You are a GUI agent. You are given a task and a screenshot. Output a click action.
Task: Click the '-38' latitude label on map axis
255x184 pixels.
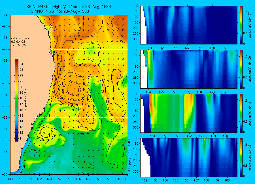[5, 174]
